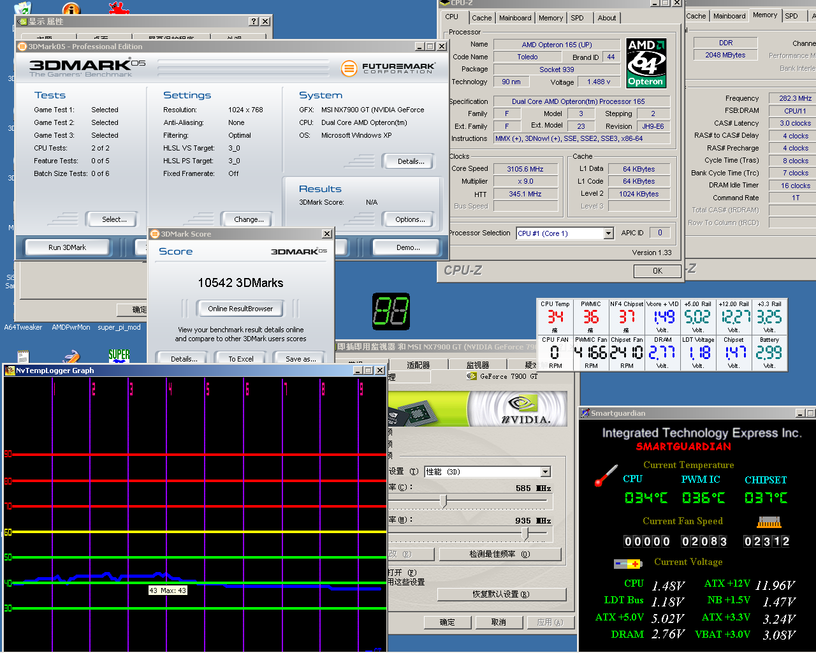
Task: Click the 585 MHz core clock slider
Action: pos(444,502)
